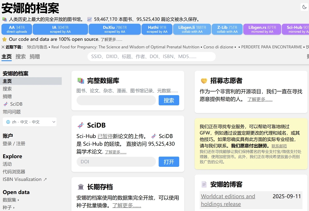Open the AA direct uploads archive badge

[16, 29]
